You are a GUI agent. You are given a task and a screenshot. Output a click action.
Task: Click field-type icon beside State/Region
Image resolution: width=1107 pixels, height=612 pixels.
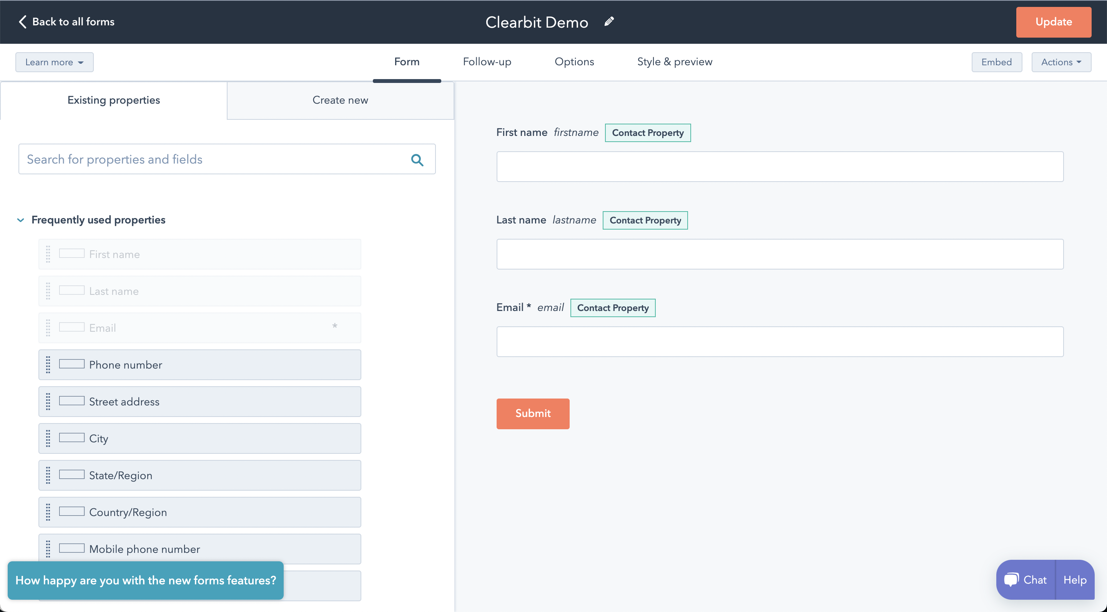pos(72,475)
